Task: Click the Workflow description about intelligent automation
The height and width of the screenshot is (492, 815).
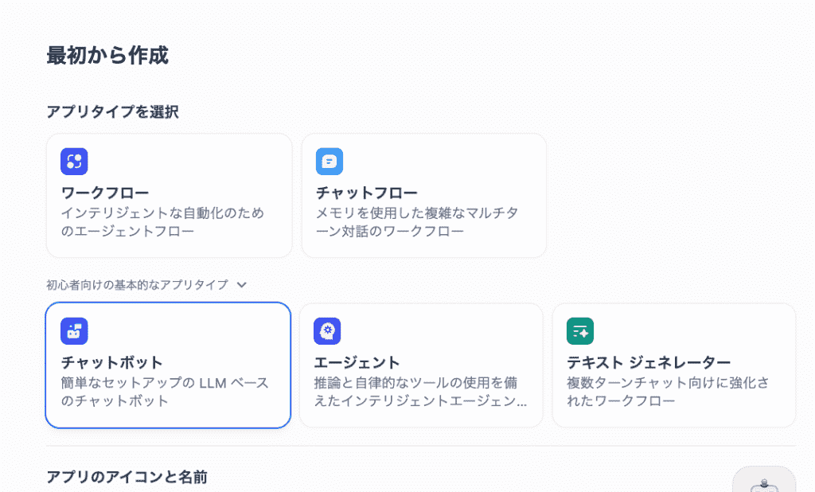Action: (x=162, y=222)
